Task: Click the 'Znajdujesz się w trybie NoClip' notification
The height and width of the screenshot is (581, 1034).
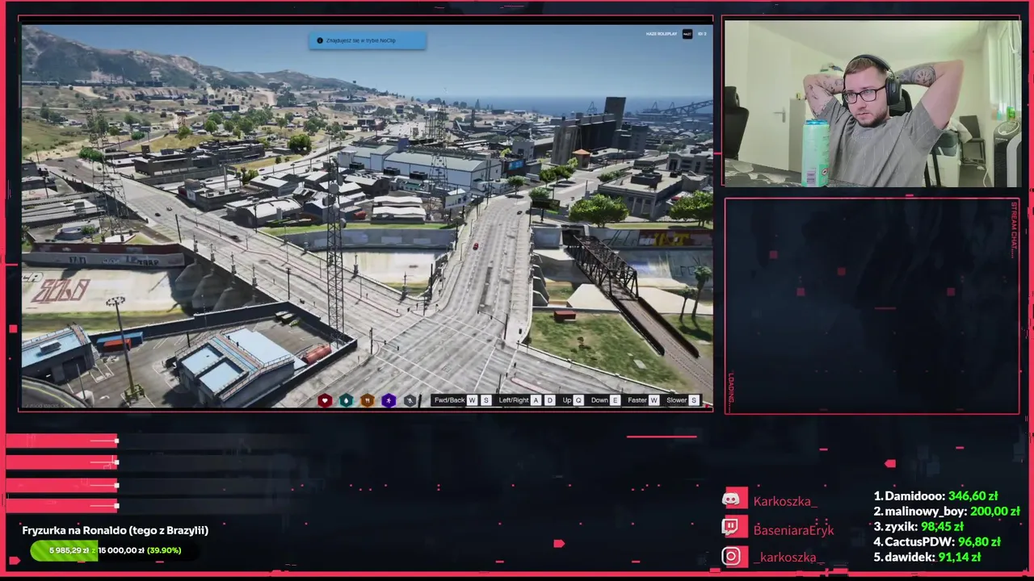Action: 368,40
